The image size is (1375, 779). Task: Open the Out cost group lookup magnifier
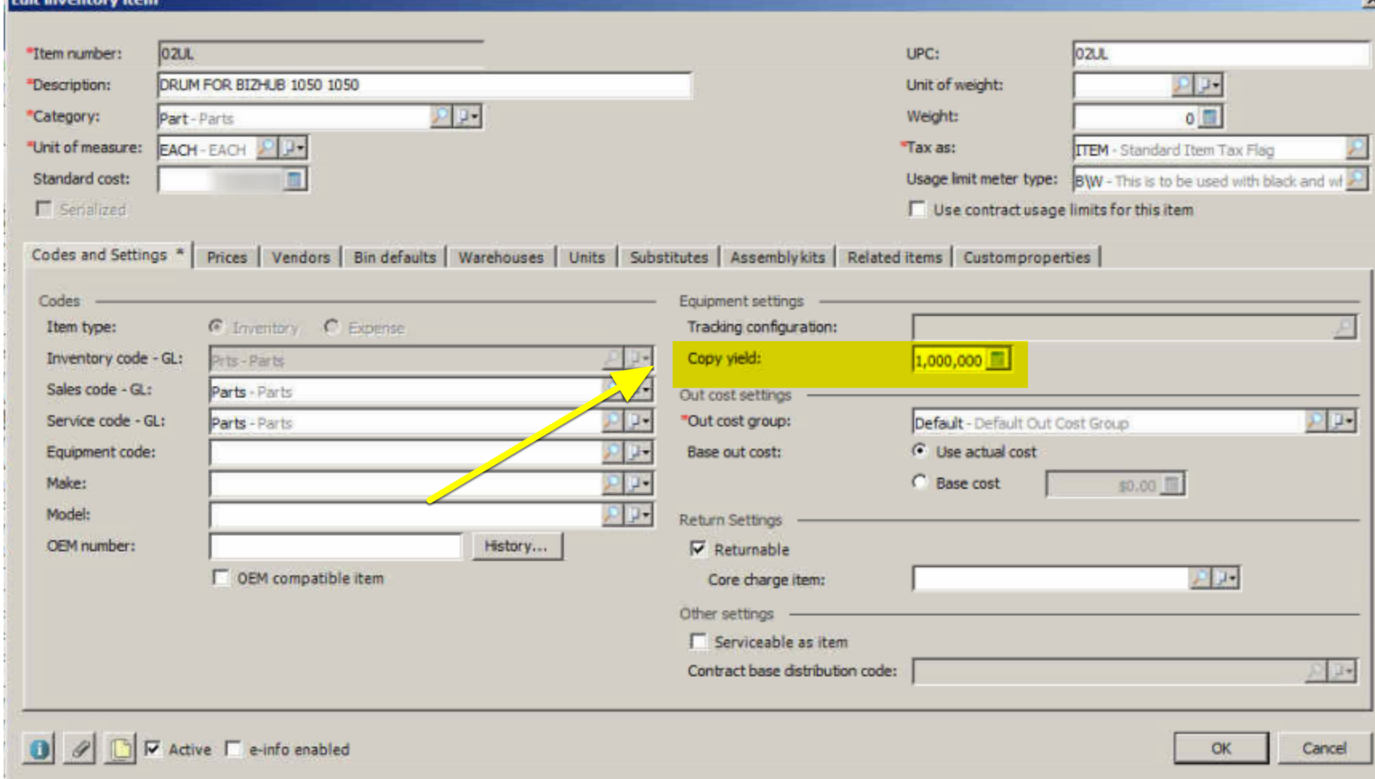tap(1316, 421)
